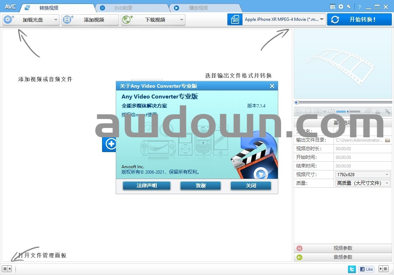Adjust the volume slider in player controls
The height and width of the screenshot is (275, 394).
[x=348, y=112]
